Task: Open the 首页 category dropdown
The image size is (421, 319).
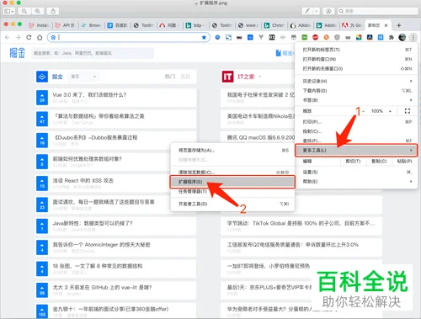Action: (x=83, y=77)
